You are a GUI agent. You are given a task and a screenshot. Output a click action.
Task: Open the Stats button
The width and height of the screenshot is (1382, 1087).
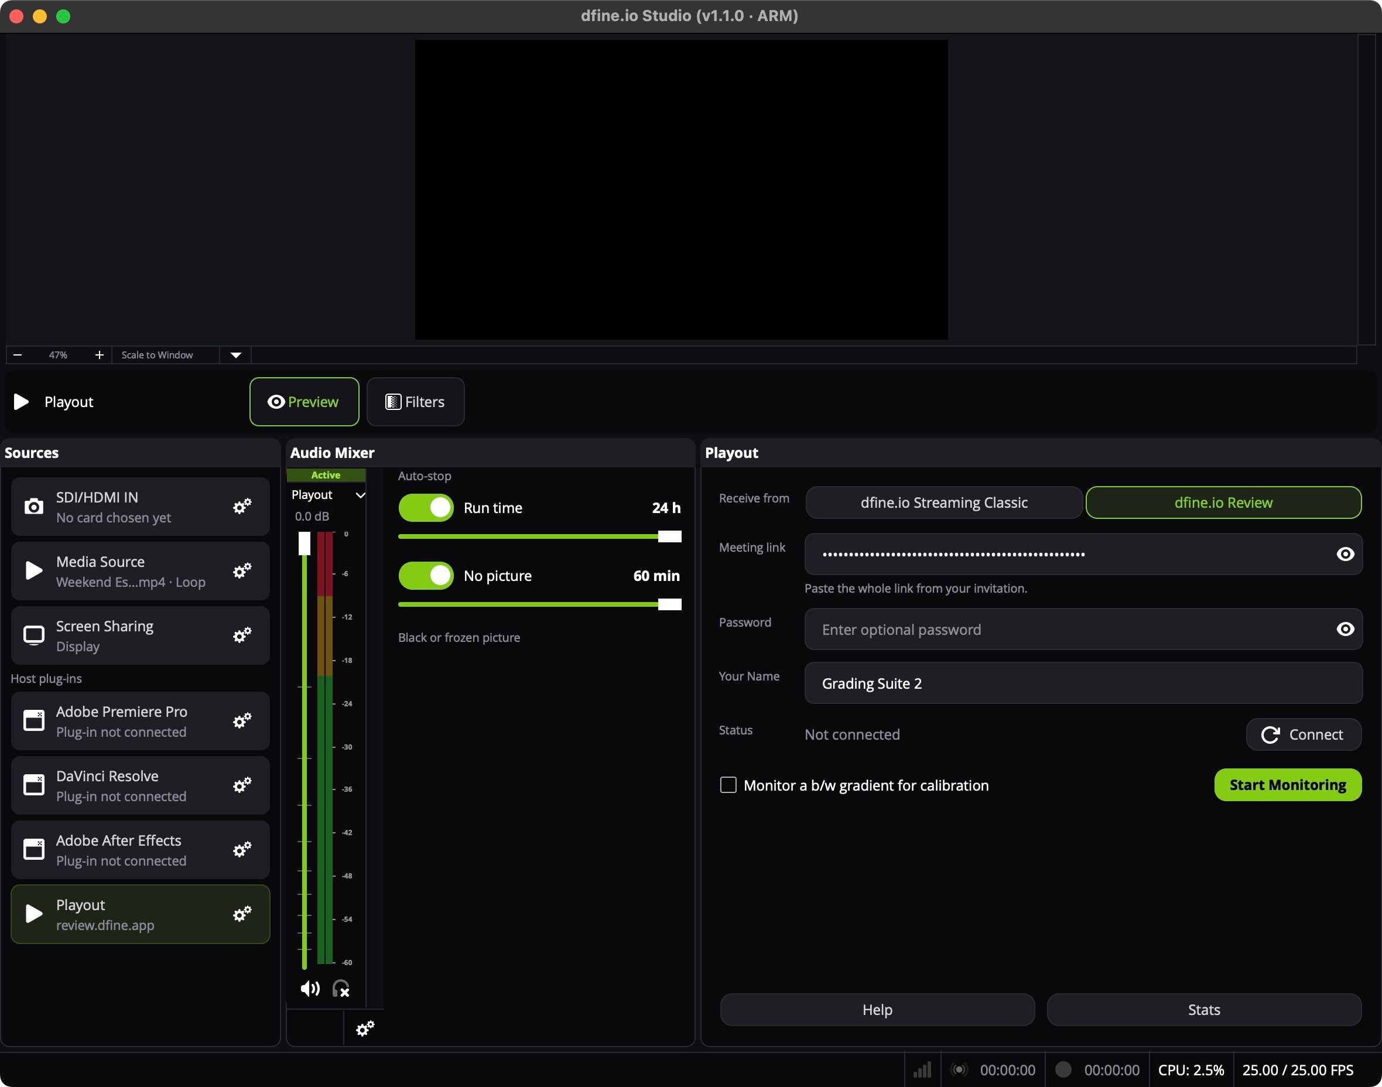coord(1204,1010)
